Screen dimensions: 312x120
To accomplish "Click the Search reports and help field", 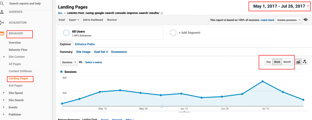I will coord(25,4).
